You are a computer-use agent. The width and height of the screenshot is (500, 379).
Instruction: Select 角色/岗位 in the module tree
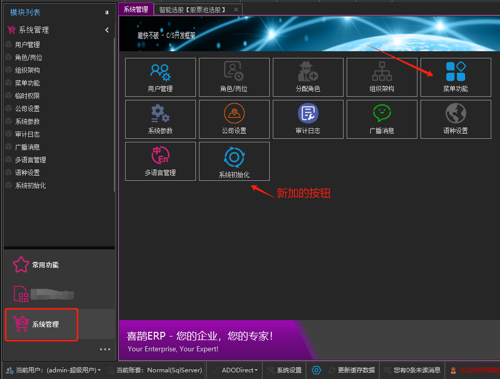pyautogui.click(x=29, y=57)
